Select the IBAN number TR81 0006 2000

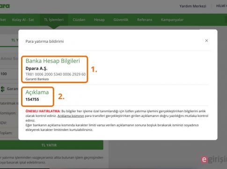tap(56, 74)
